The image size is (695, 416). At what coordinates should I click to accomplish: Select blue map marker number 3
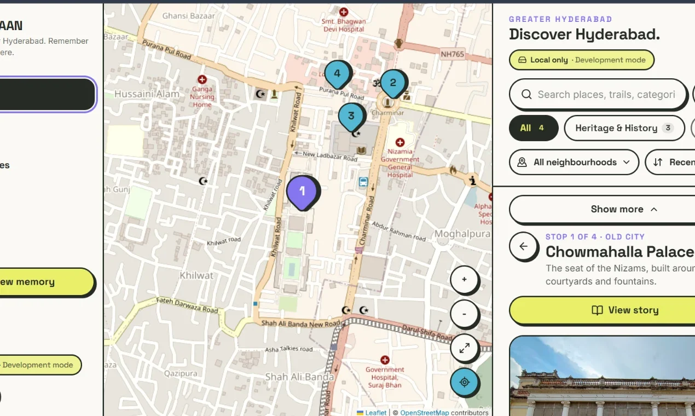[351, 117]
